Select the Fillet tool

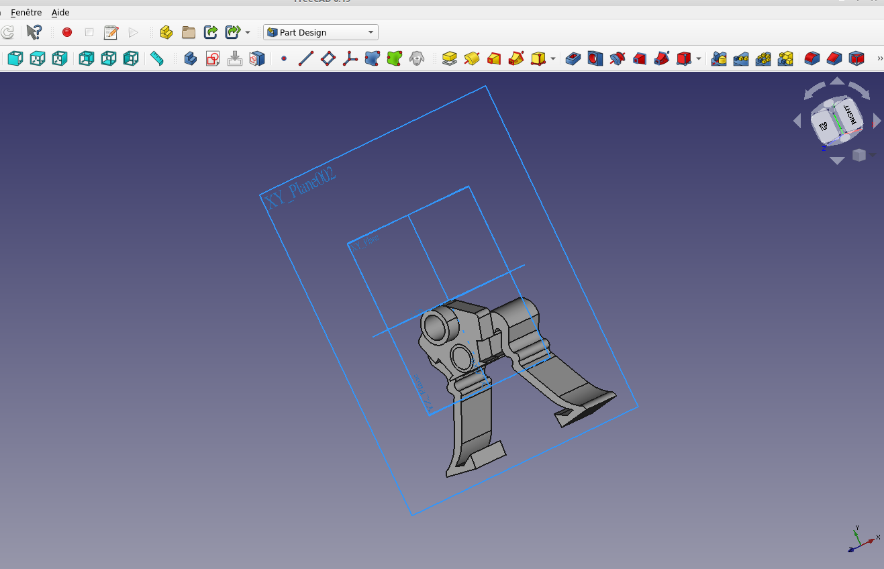tap(812, 59)
